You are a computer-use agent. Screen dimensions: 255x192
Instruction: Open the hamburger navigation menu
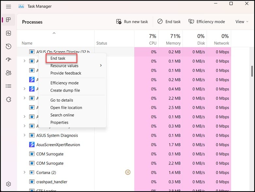click(x=8, y=7)
